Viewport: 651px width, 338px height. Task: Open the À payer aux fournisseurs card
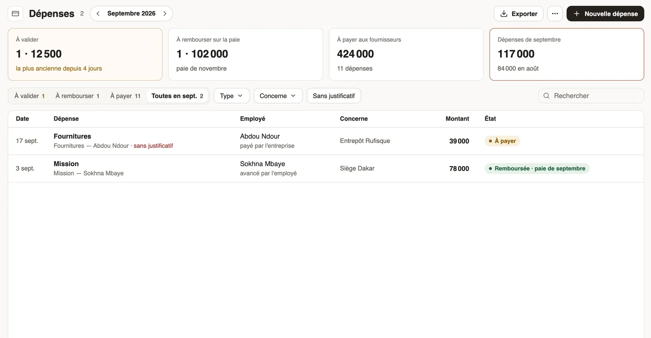coord(406,54)
